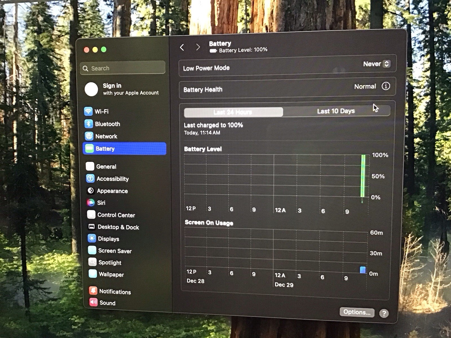Click 'Normal' battery health value
This screenshot has height=338, width=451.
point(365,86)
